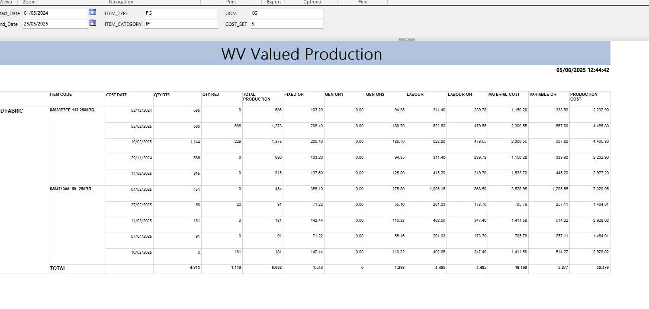Click fixed OH value 356.10
Viewport: 649px width, 309px height.
pyautogui.click(x=316, y=189)
